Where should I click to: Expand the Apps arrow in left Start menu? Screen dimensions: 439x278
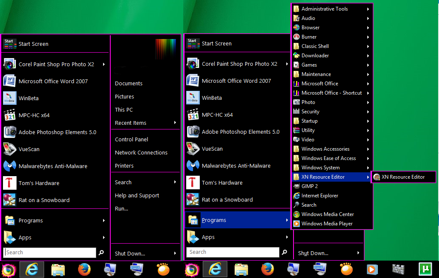[104, 237]
